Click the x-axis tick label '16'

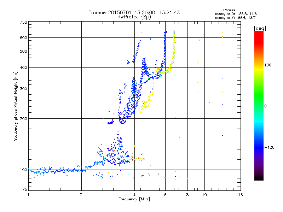(x=241, y=195)
